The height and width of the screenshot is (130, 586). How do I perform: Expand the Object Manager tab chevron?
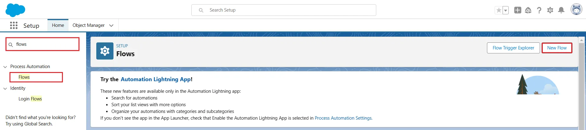[x=111, y=25]
